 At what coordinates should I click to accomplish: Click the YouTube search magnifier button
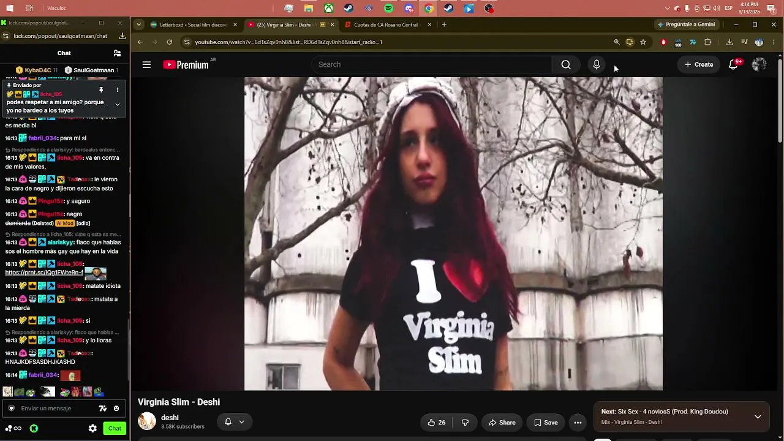coord(566,64)
